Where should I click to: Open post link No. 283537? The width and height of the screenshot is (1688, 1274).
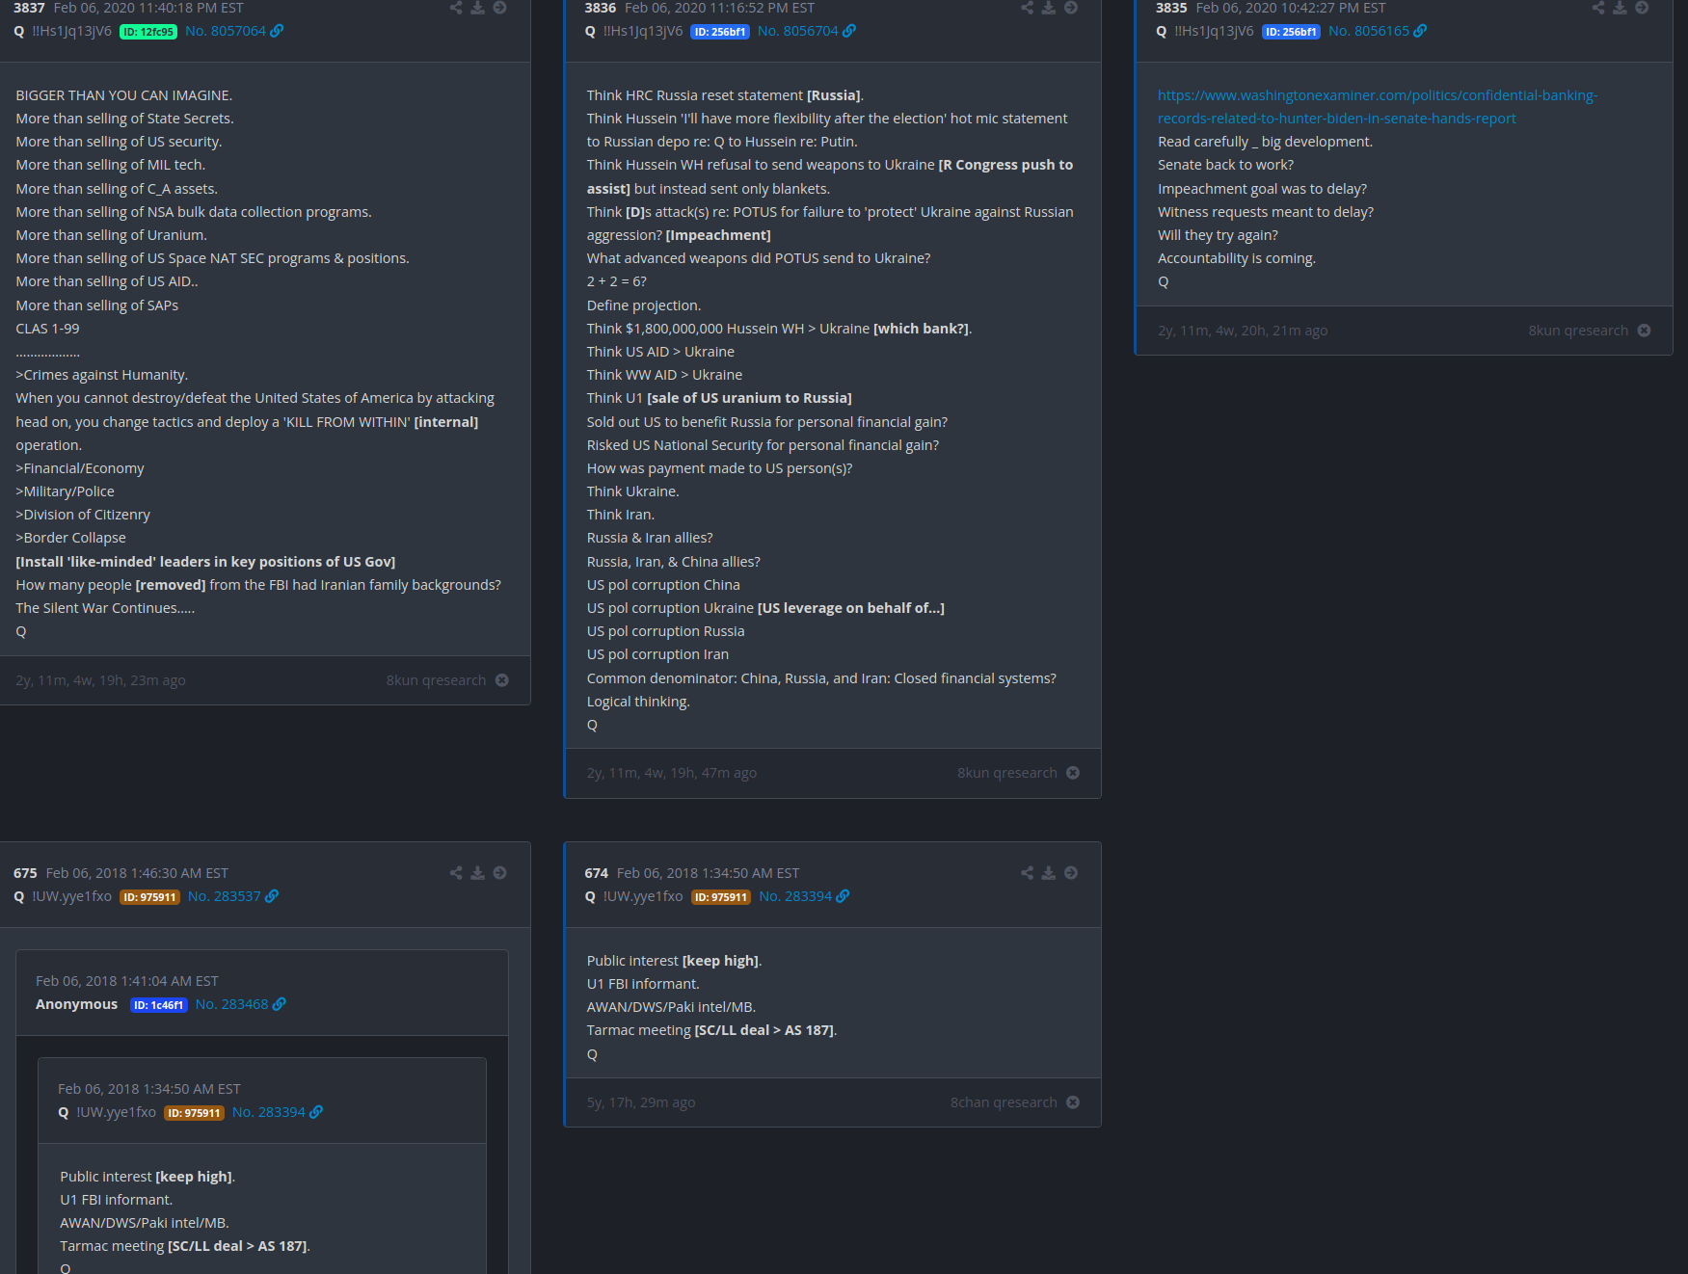coord(225,896)
